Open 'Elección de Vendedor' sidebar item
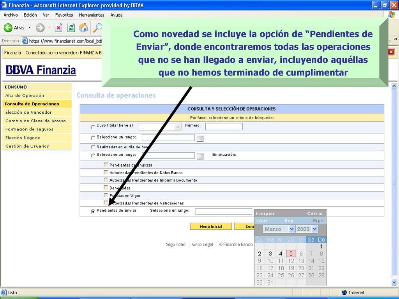The height and width of the screenshot is (299, 399). tap(37, 113)
